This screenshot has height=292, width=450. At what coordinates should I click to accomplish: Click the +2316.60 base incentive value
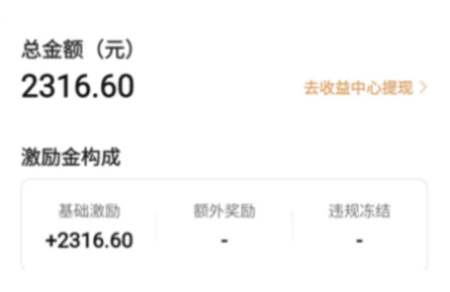point(89,240)
